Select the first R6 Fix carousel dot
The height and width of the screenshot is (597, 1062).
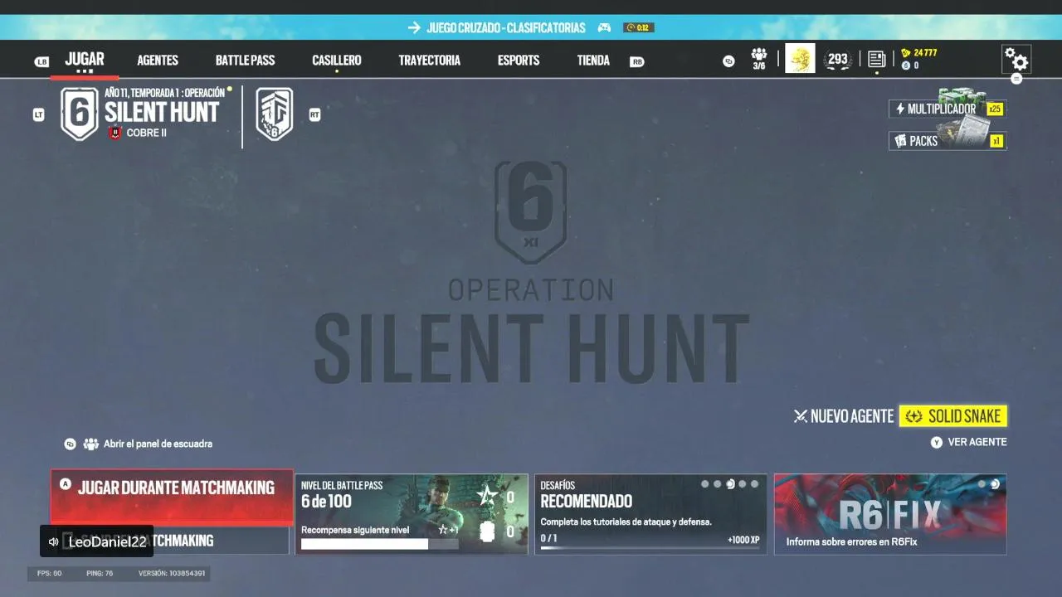(982, 484)
